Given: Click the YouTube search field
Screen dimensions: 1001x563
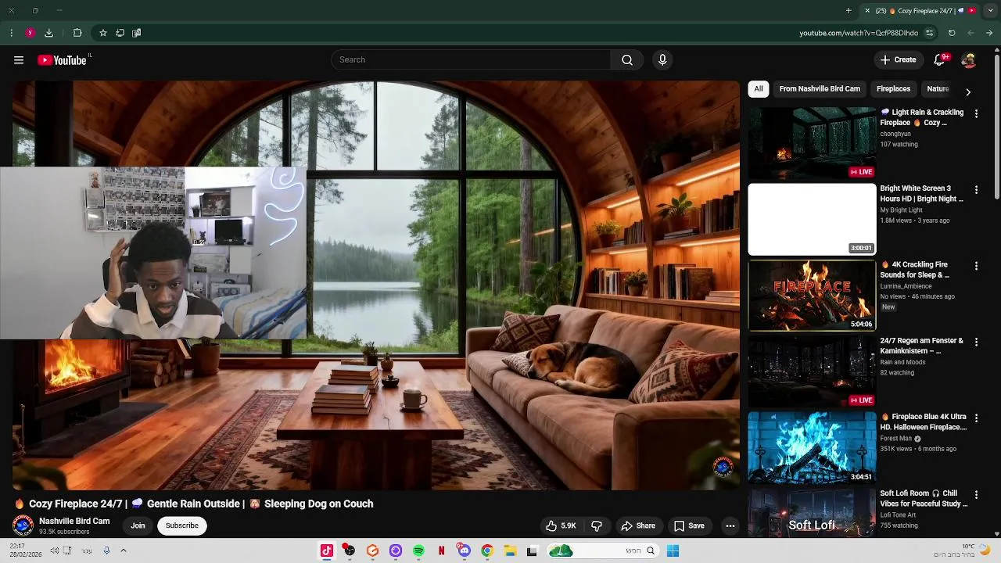Looking at the screenshot, I should (472, 60).
